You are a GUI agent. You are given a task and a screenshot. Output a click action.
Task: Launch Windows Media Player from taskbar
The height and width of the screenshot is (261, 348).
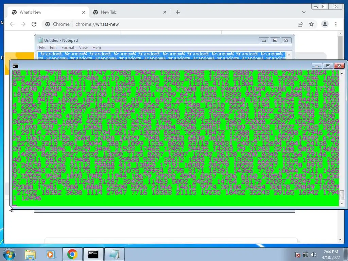point(50,254)
